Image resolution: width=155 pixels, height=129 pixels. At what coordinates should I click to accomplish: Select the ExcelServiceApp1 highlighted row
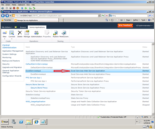(88, 71)
